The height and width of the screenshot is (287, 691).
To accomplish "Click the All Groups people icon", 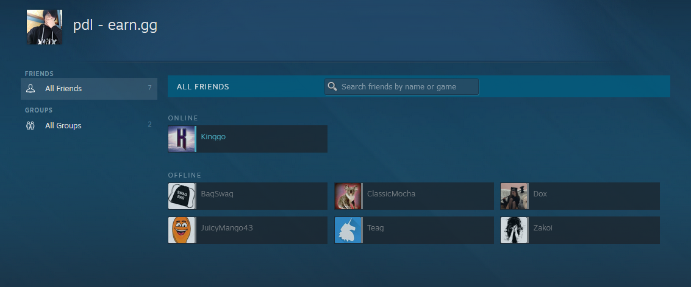I will [x=30, y=126].
